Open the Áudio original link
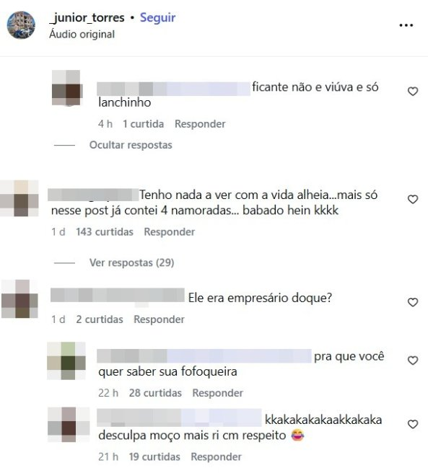 [82, 34]
